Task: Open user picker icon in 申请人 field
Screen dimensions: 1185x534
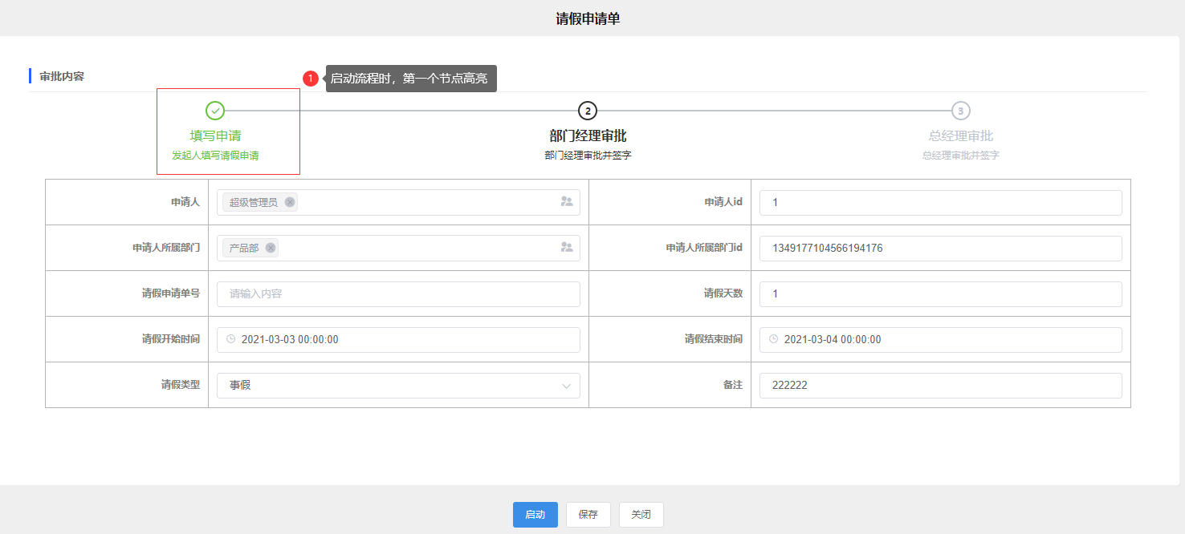Action: (x=567, y=202)
